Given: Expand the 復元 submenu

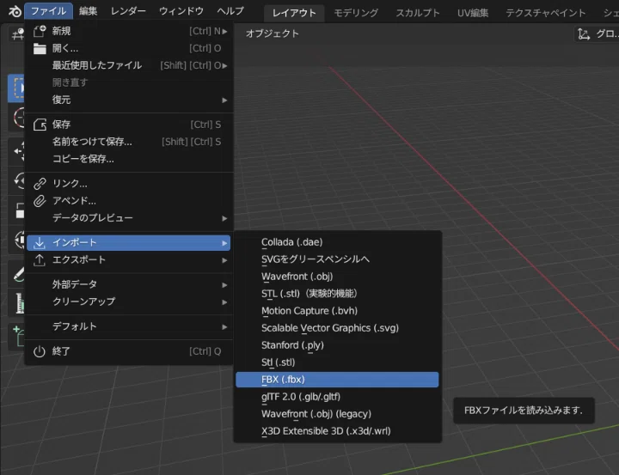Looking at the screenshot, I should coord(129,100).
